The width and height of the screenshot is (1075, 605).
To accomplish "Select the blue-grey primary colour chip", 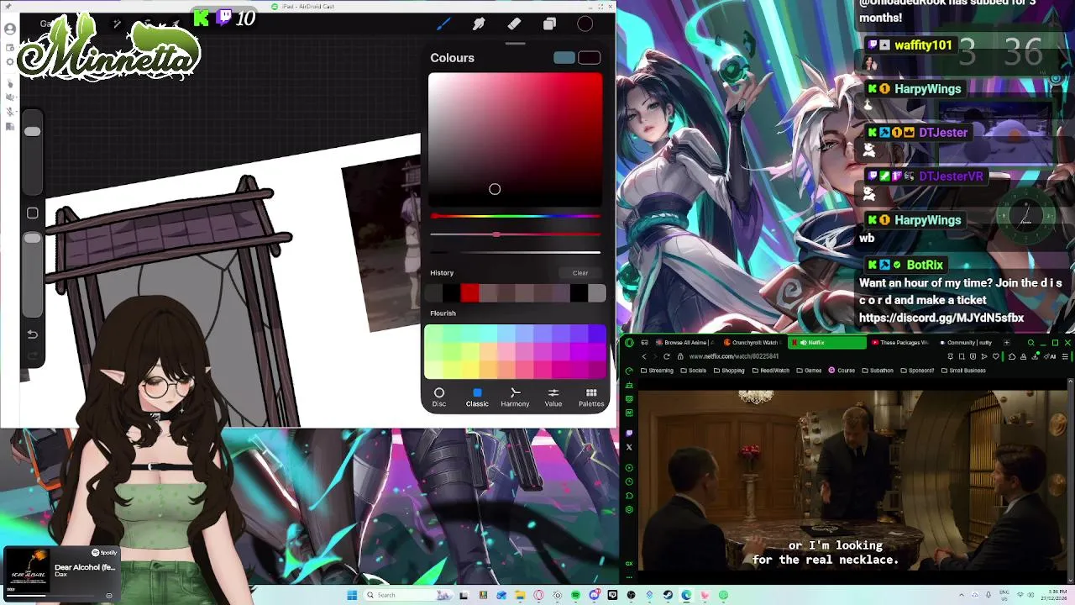I will [564, 58].
